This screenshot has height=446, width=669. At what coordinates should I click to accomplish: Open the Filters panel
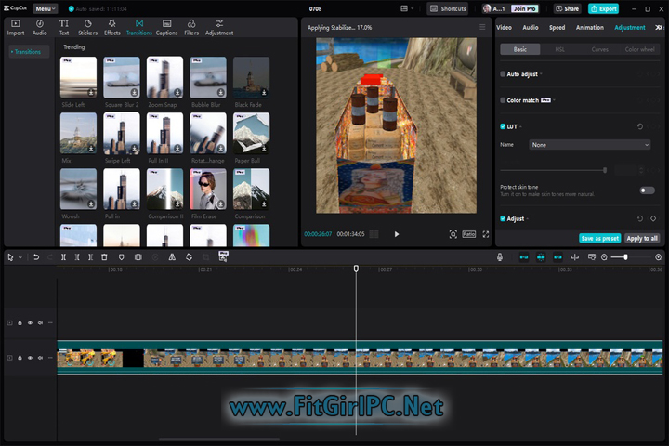191,27
